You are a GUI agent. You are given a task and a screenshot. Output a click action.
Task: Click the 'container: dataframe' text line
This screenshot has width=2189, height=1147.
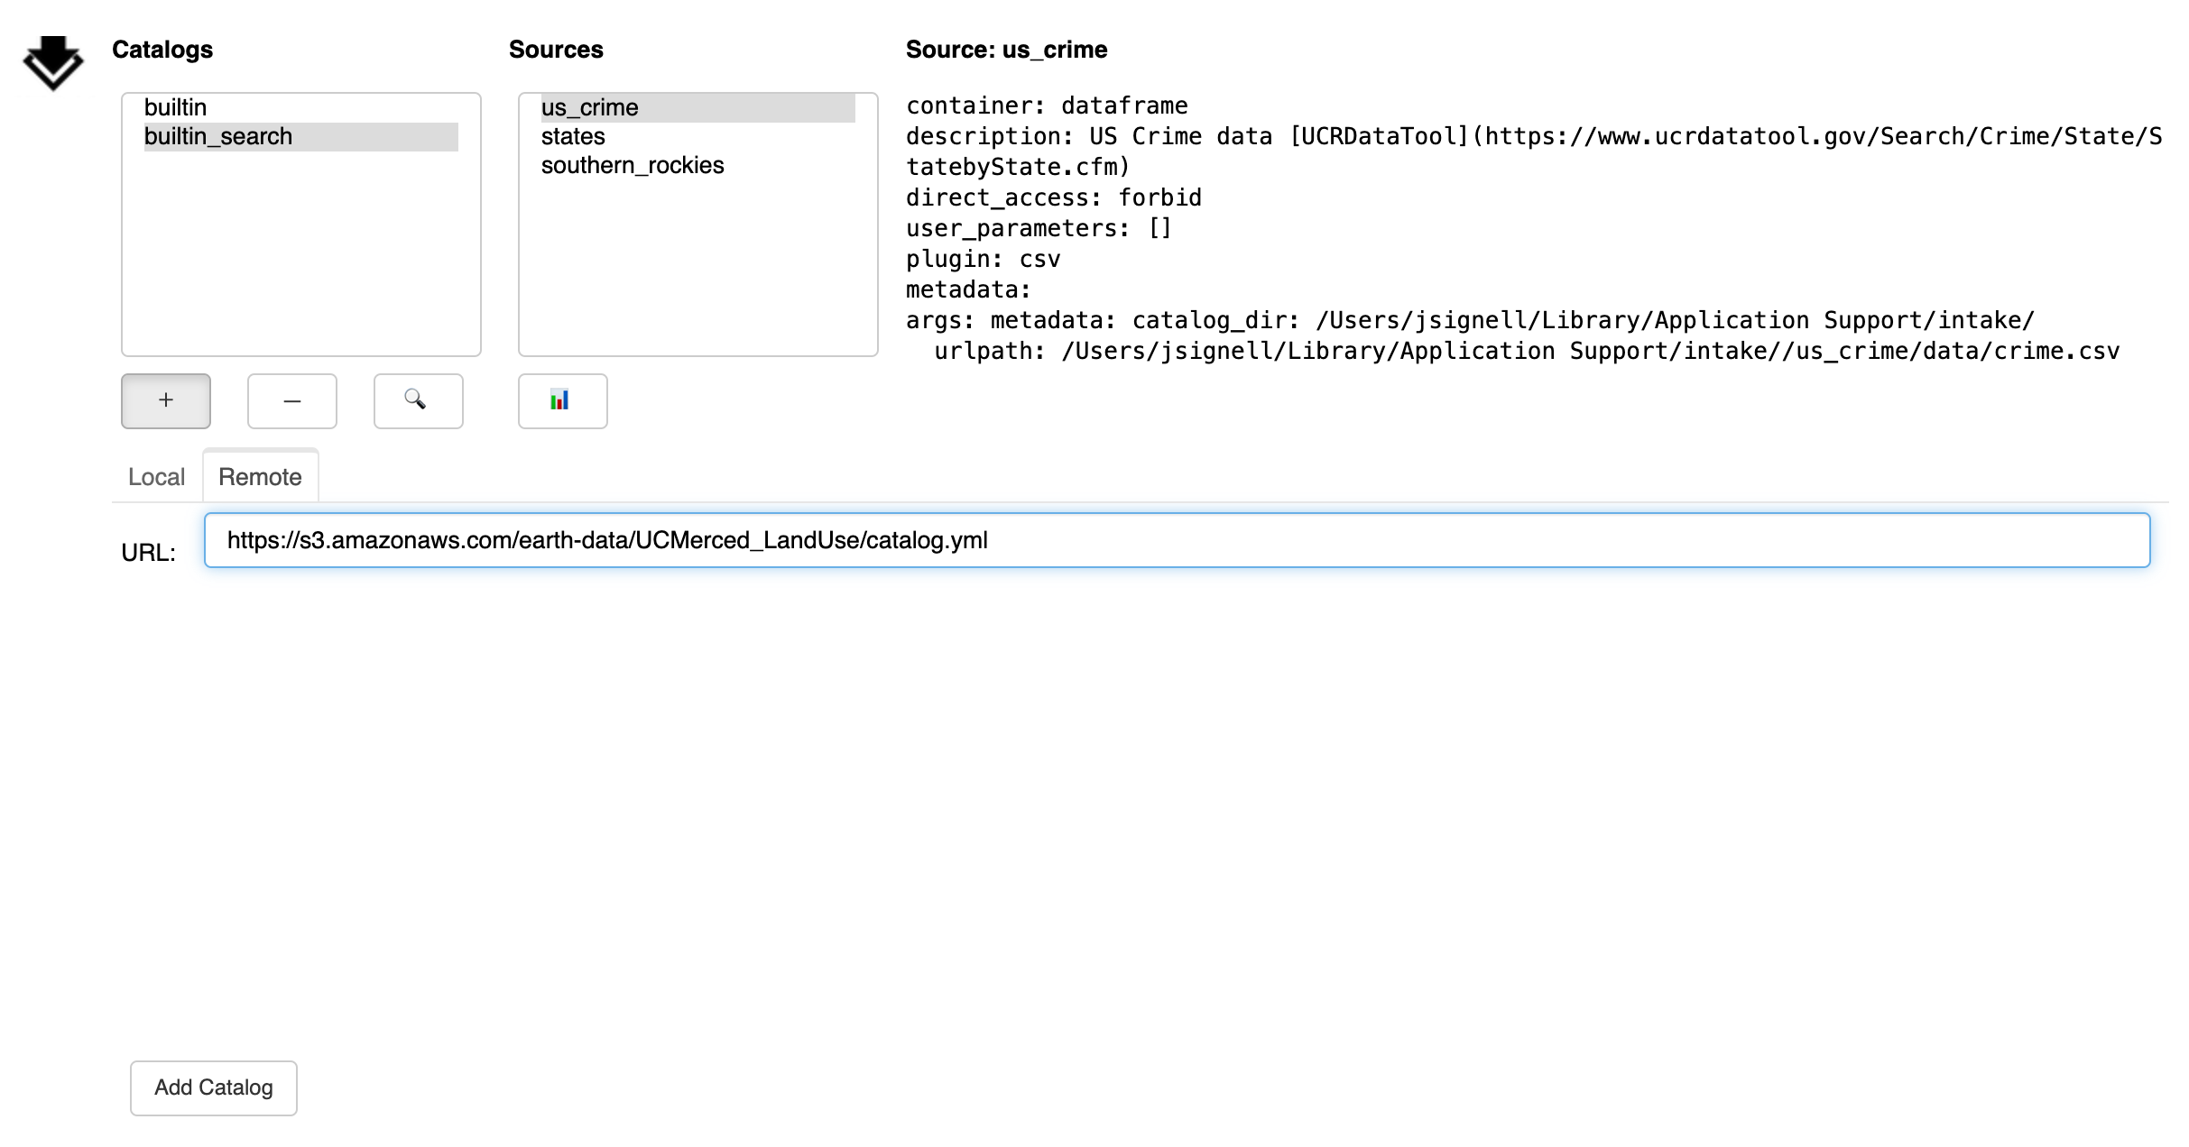click(x=1047, y=106)
